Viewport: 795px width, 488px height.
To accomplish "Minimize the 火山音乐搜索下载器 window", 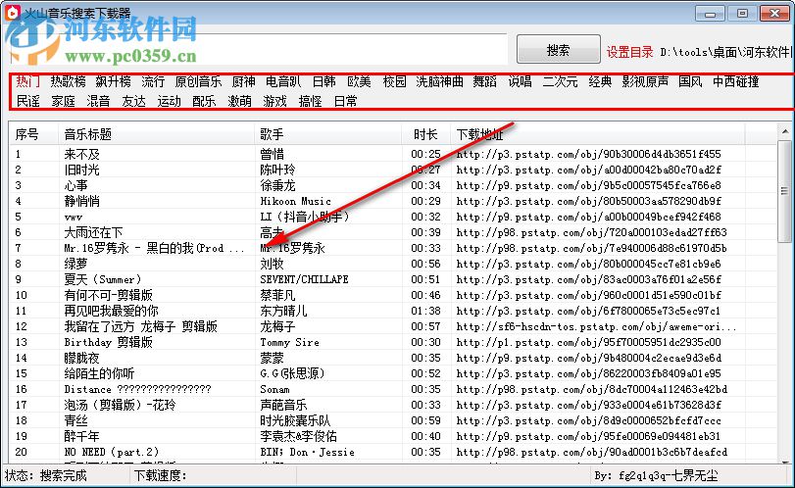I will 710,13.
